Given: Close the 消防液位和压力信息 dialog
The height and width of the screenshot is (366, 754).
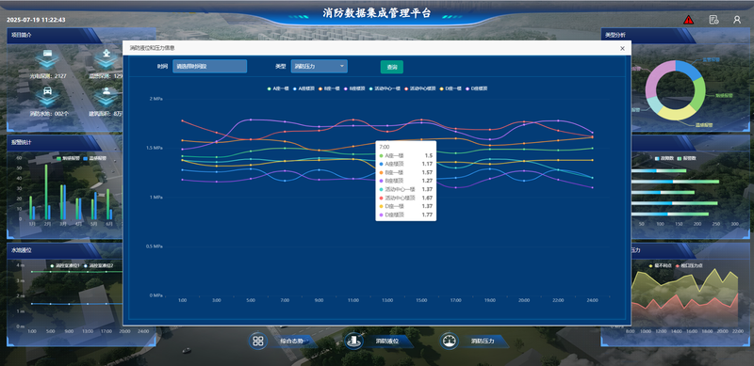Looking at the screenshot, I should click(x=622, y=48).
